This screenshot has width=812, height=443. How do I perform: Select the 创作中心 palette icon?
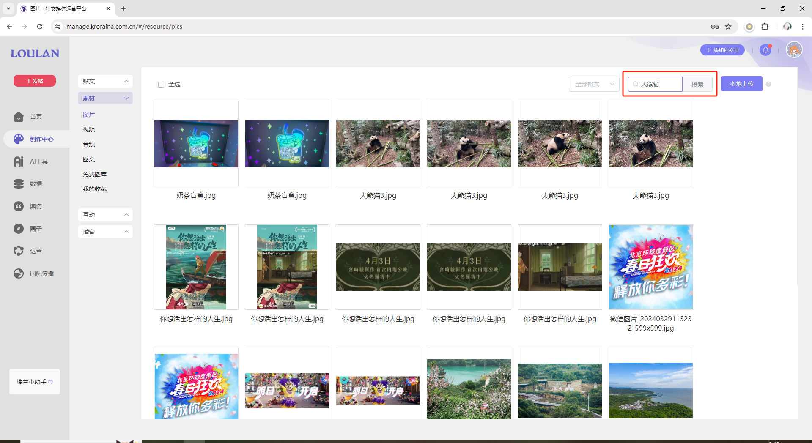point(19,139)
